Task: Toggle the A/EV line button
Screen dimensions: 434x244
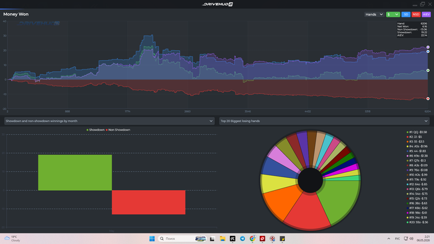Action: click(x=427, y=14)
